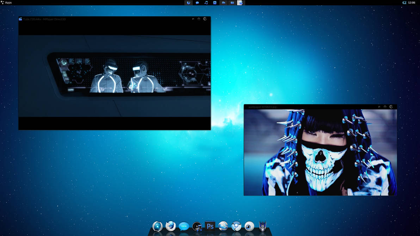Open the Chromium browser icon in dock

click(x=236, y=226)
